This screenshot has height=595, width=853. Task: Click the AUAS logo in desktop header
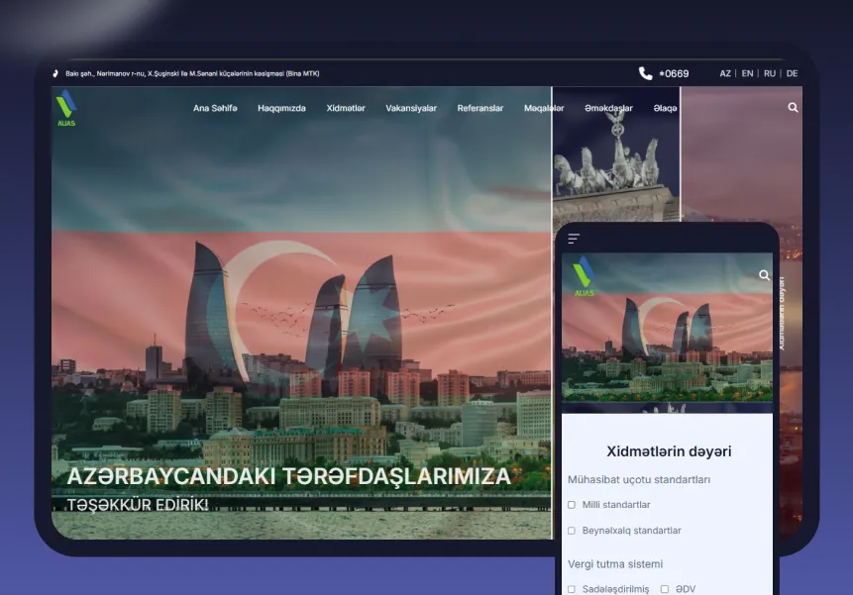65,108
